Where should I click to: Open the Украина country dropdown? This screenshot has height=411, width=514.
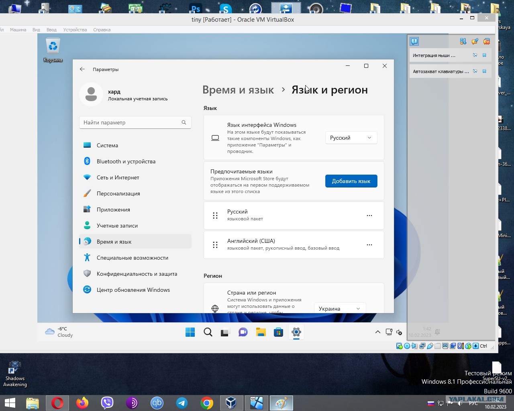[x=340, y=308]
